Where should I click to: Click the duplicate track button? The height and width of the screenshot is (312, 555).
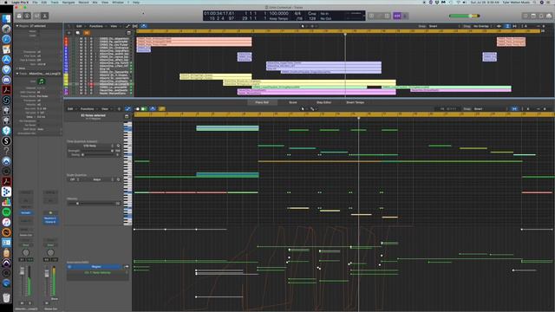pyautogui.click(x=77, y=33)
